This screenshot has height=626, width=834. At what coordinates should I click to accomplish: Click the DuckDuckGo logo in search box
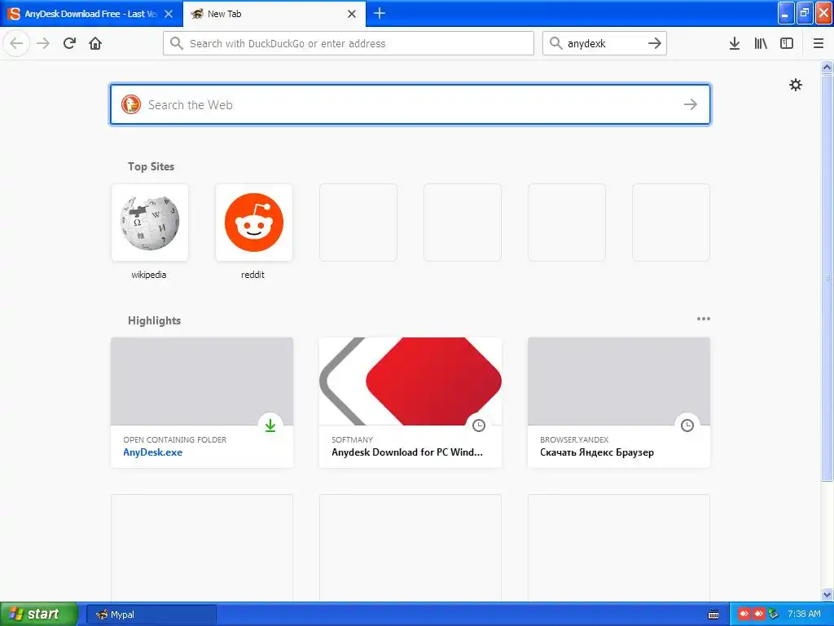click(x=131, y=104)
